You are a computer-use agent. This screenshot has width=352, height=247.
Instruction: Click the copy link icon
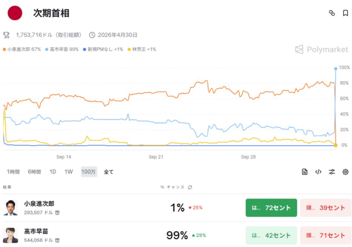coord(332,13)
